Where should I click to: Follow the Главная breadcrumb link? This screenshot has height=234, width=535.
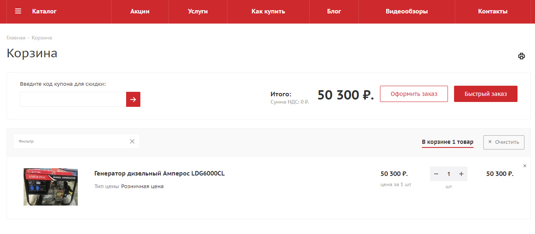(x=16, y=38)
